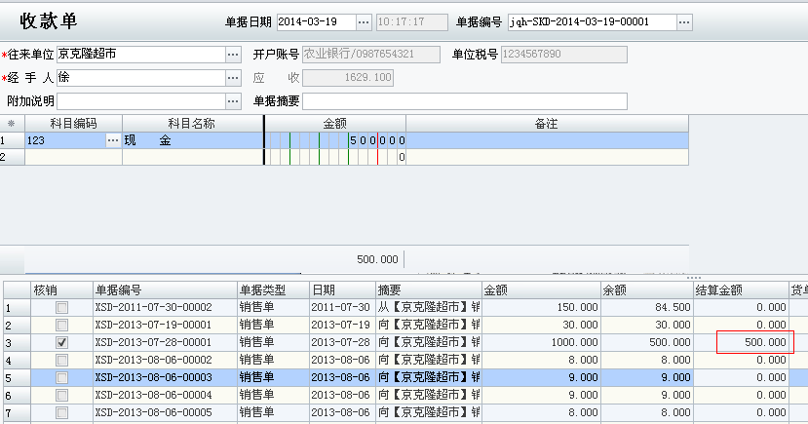The image size is (808, 424).
Task: Open the ellipsis button beside 附加说明
Action: click(x=233, y=101)
